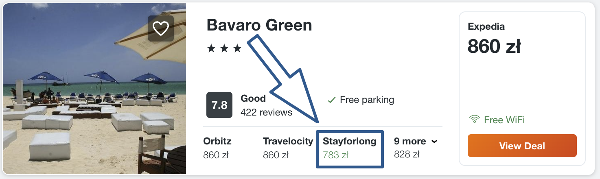600x179 pixels.
Task: Click the Good rating label
Action: click(253, 98)
